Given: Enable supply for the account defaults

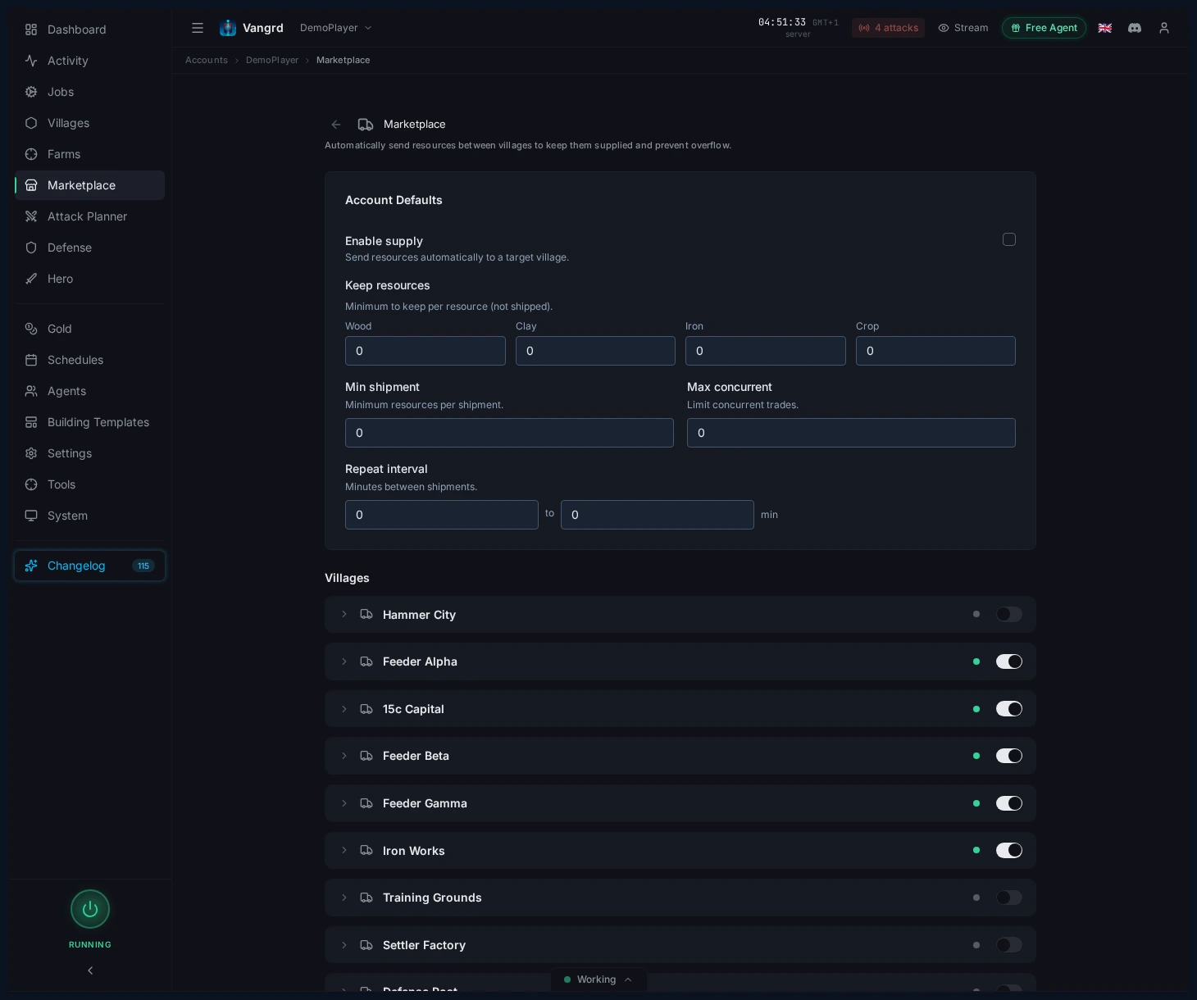Looking at the screenshot, I should click(x=1009, y=239).
